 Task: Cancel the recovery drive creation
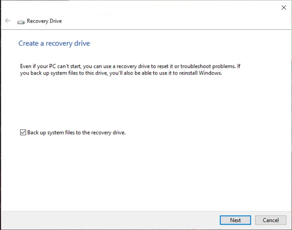[271, 220]
